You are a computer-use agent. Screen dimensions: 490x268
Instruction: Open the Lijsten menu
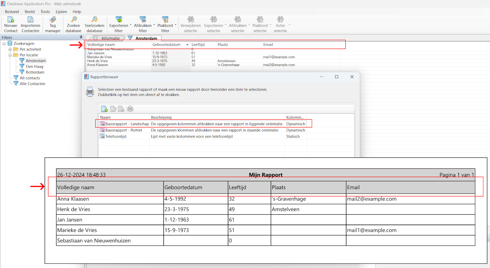(x=61, y=11)
